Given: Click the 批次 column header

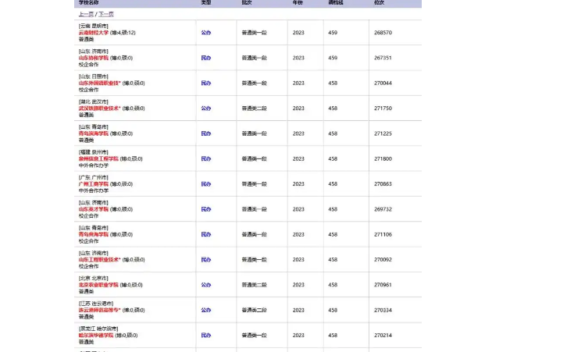Looking at the screenshot, I should (247, 3).
